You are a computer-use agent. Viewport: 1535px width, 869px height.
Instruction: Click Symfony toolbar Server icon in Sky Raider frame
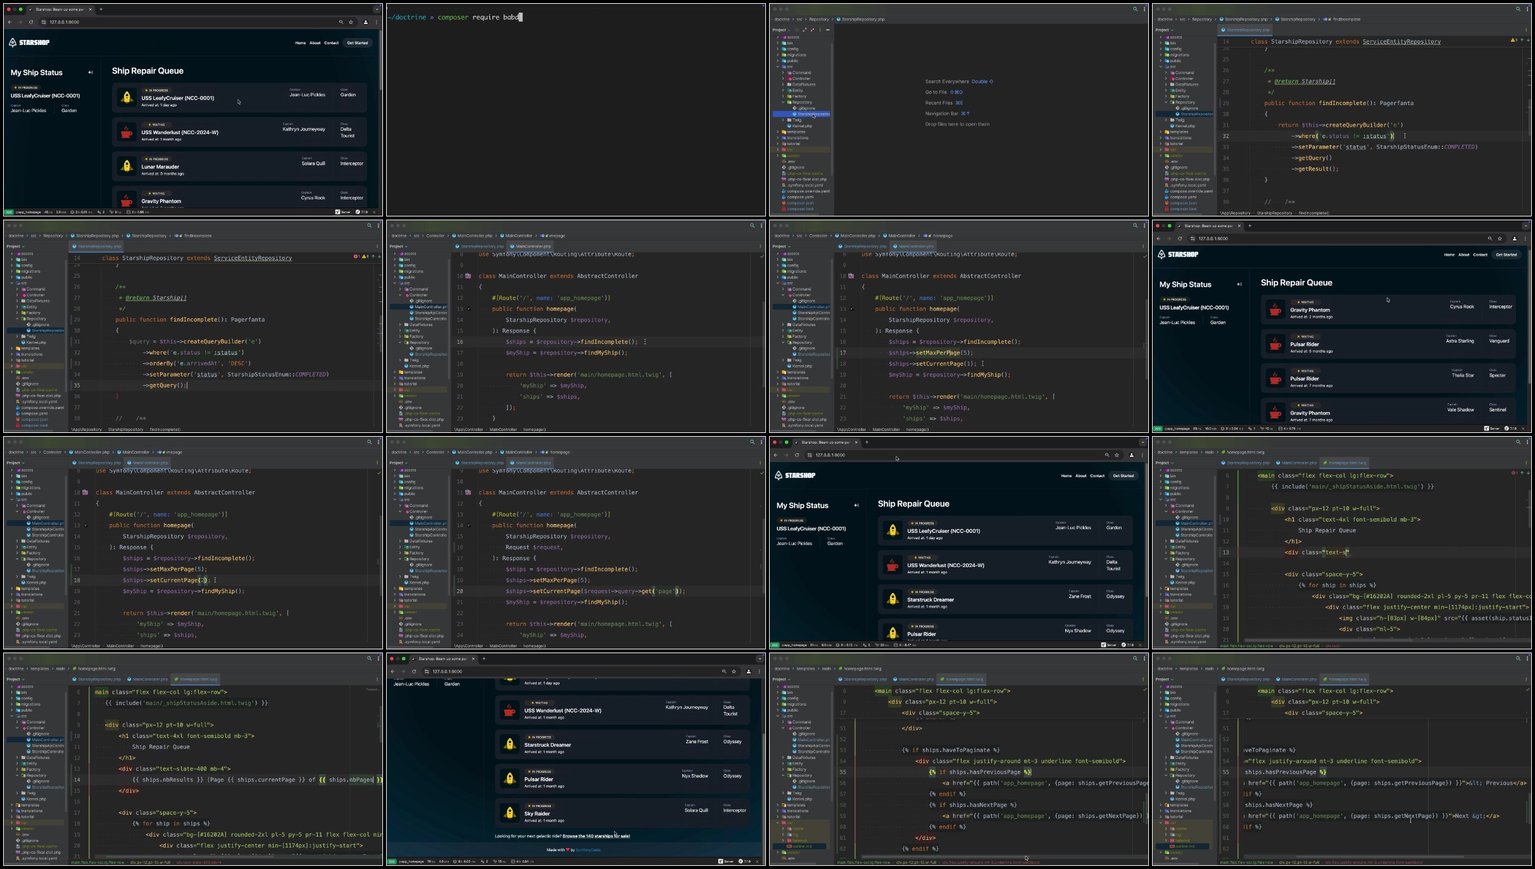tap(725, 861)
